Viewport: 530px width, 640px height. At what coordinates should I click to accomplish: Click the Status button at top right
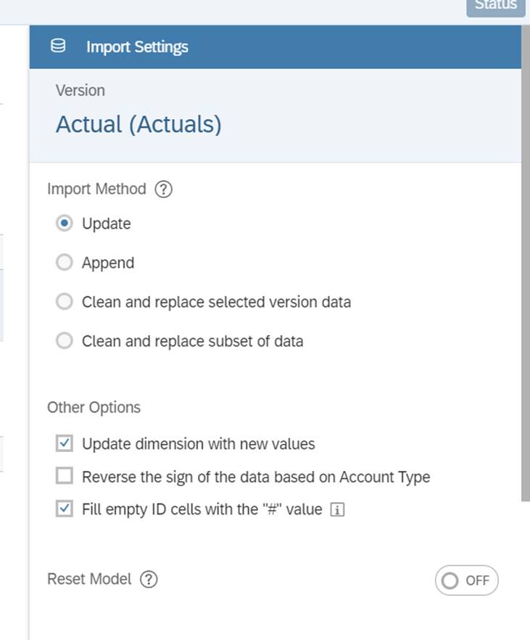(495, 6)
